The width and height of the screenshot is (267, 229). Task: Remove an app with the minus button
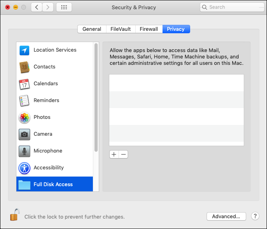click(x=123, y=154)
